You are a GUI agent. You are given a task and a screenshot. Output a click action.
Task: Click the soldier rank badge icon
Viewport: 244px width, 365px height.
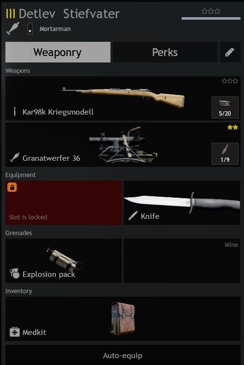[30, 29]
